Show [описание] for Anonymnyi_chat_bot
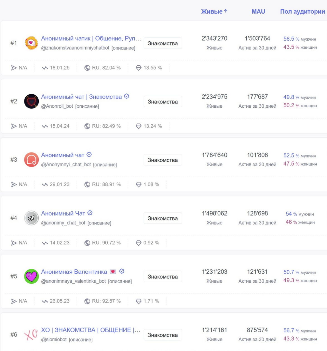Image resolution: width=327 pixels, height=351 pixels. pyautogui.click(x=105, y=165)
